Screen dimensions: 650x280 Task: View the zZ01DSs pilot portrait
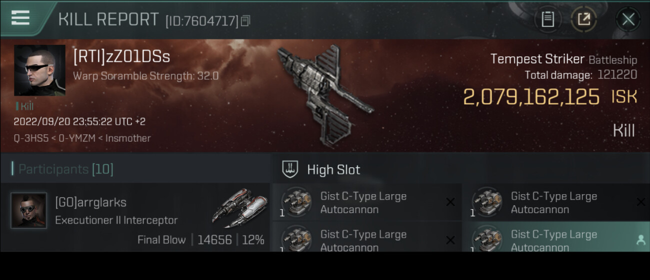coord(39,70)
